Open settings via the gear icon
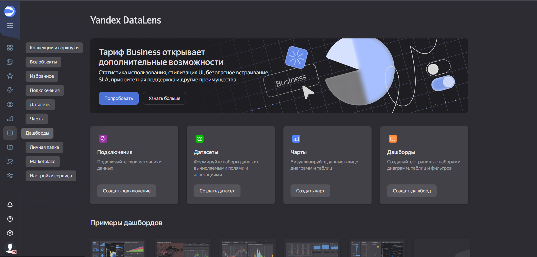This screenshot has width=537, height=257. point(10,233)
